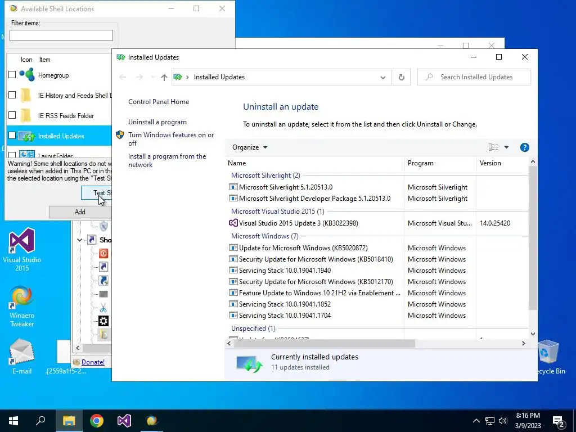
Task: Check the IE History and Feeds Shell checkbox
Action: click(x=12, y=95)
